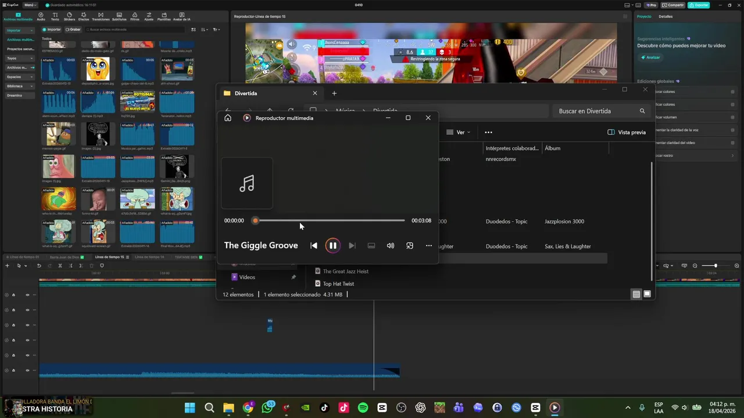The height and width of the screenshot is (418, 744).
Task: Click the mini-player icon in media player
Action: click(410, 246)
